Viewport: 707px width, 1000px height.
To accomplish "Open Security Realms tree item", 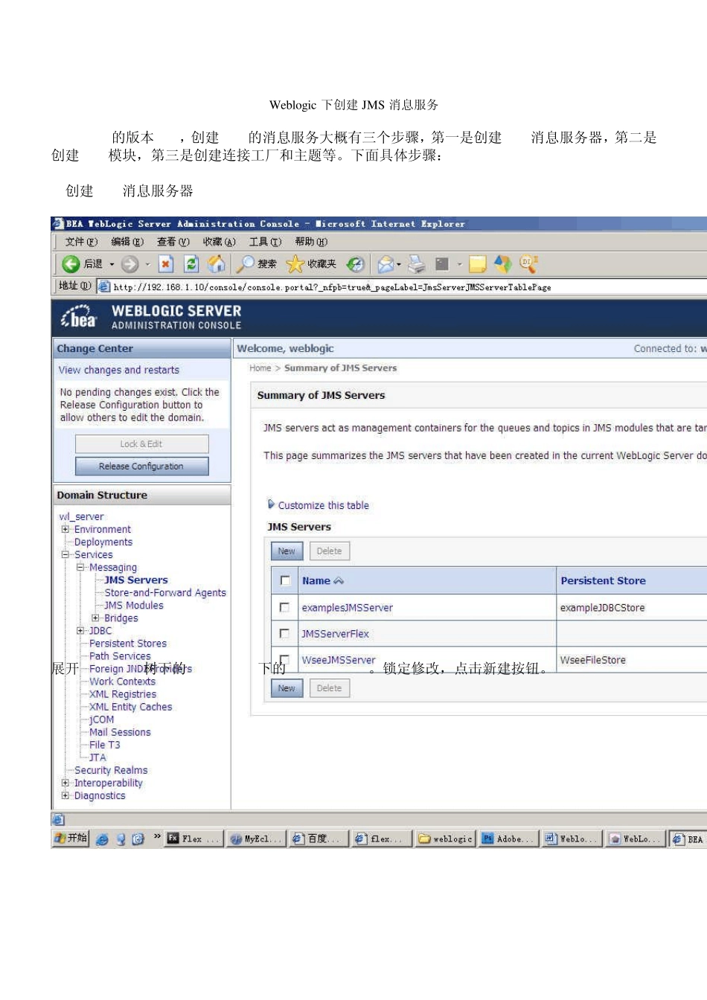I will pos(111,770).
